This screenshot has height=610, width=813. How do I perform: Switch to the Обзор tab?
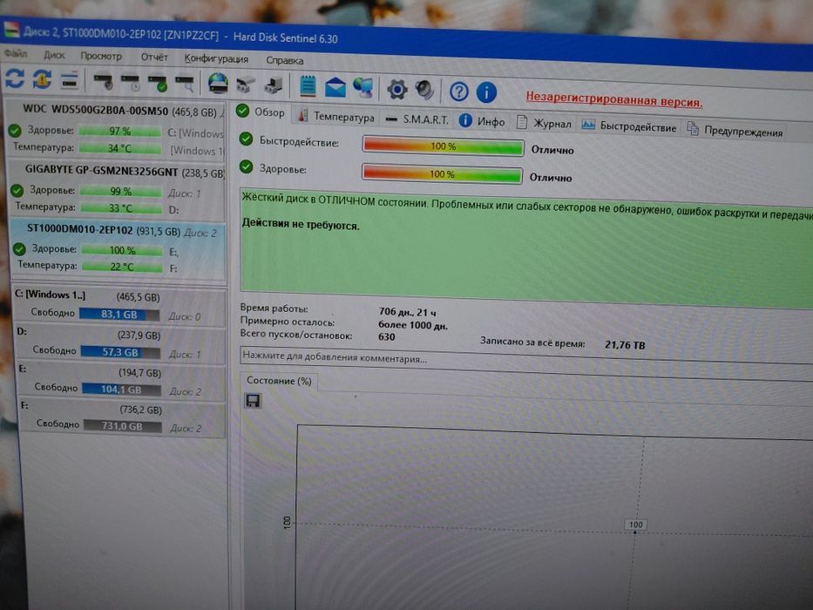click(x=261, y=112)
